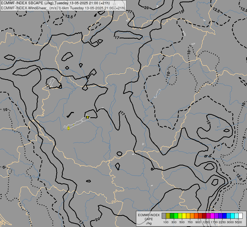Click the '3000' legend label
The height and width of the screenshot is (227, 247).
coord(230,222)
